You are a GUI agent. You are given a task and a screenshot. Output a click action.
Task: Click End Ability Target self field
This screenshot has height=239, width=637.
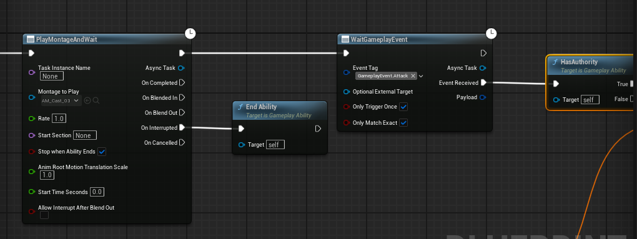(275, 145)
